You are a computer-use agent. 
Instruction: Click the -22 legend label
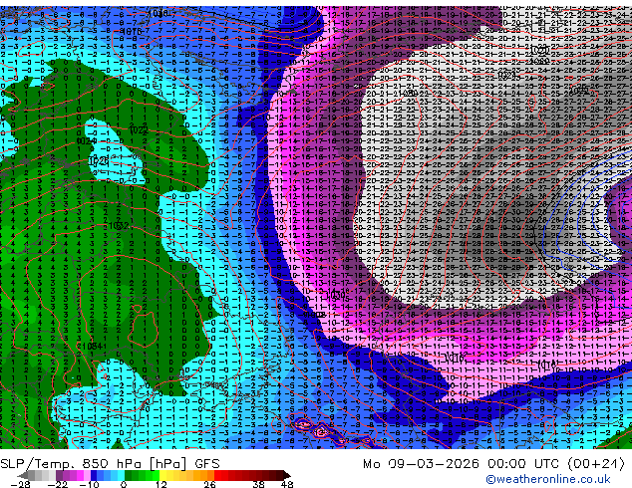pos(58,484)
